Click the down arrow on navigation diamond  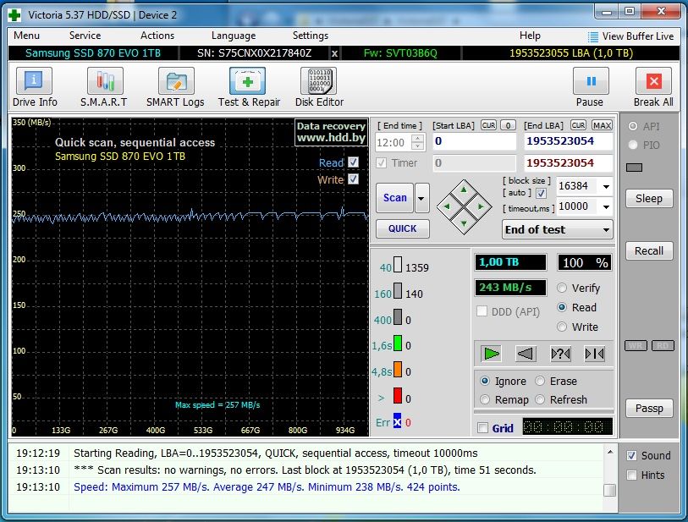[464, 223]
